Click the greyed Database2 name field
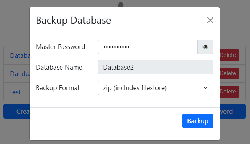This screenshot has width=250, height=144. click(155, 67)
